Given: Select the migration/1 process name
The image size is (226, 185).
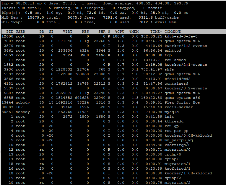Looking at the screenshot, I should [x=178, y=164].
